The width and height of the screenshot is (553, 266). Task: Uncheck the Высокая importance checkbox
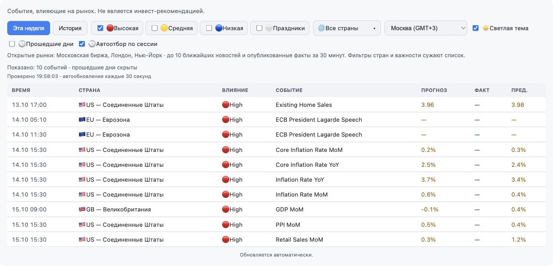pos(100,28)
